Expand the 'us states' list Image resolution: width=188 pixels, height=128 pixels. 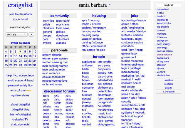pos(168,84)
